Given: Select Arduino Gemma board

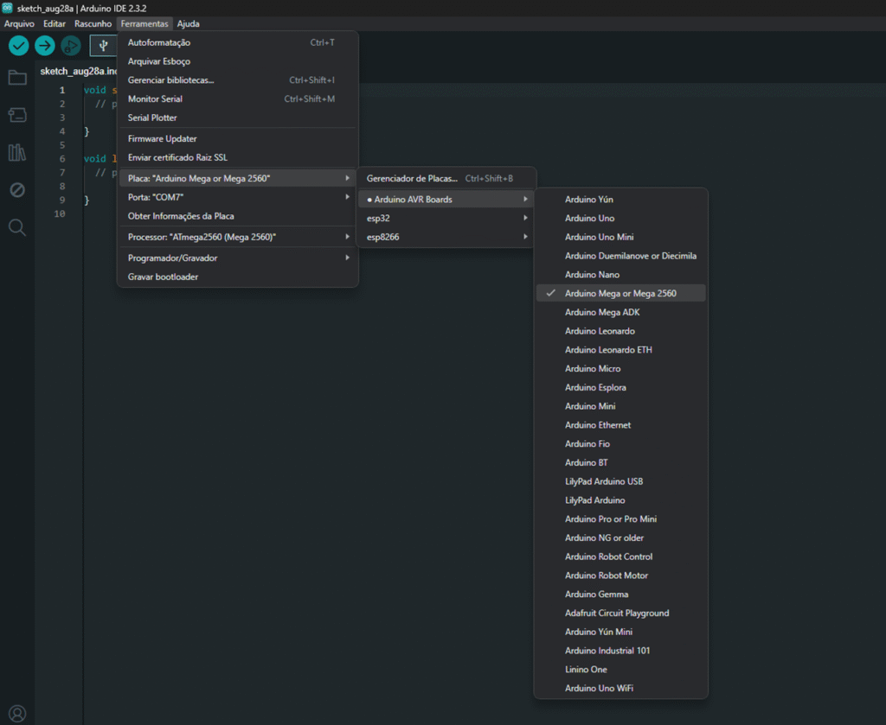Looking at the screenshot, I should point(621,595).
